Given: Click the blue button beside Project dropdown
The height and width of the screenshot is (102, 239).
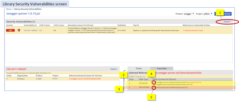Looking at the screenshot, I should [x=223, y=14].
